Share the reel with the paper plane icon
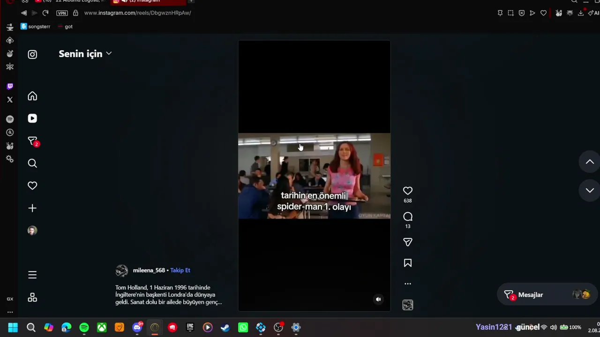Image resolution: width=600 pixels, height=337 pixels. pyautogui.click(x=408, y=242)
